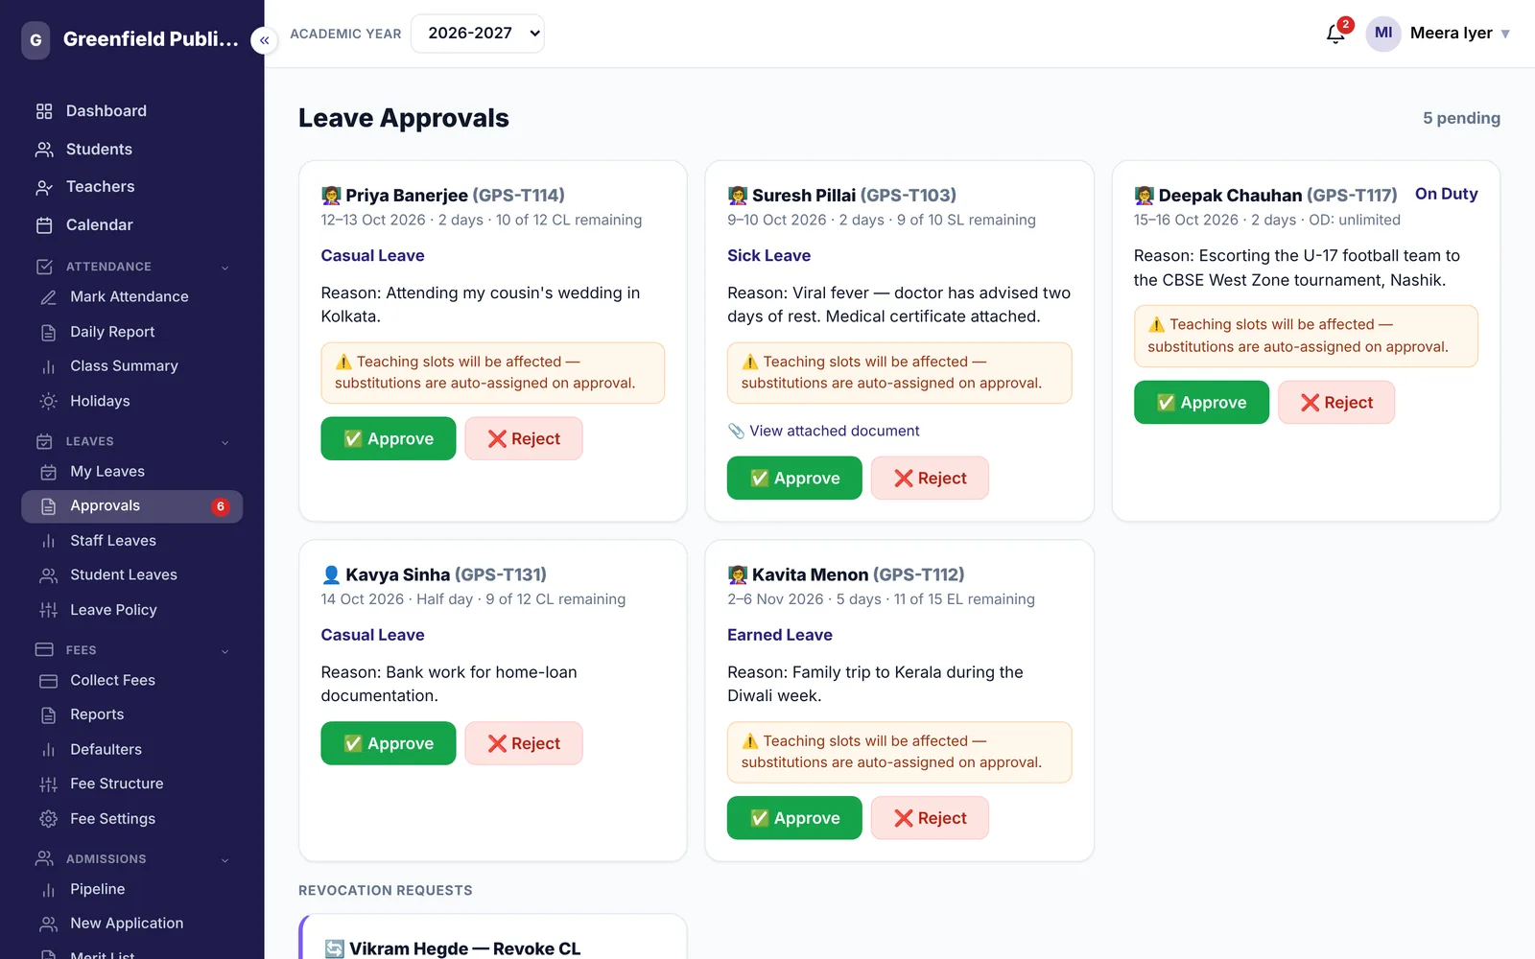The width and height of the screenshot is (1535, 959).
Task: Collapse the Leaves sidebar section
Action: pyautogui.click(x=224, y=442)
